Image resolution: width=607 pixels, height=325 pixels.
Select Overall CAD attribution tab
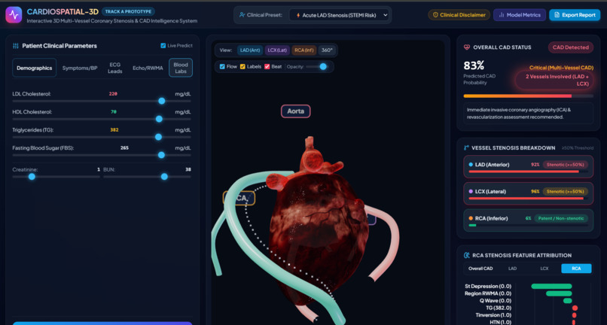480,269
